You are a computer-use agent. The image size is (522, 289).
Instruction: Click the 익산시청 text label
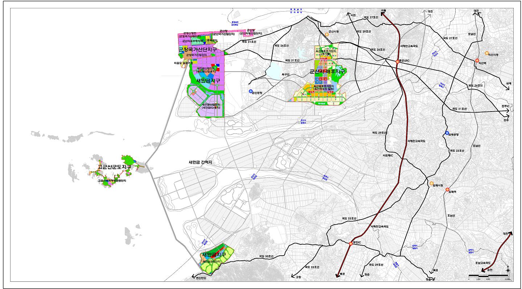[x=493, y=55]
